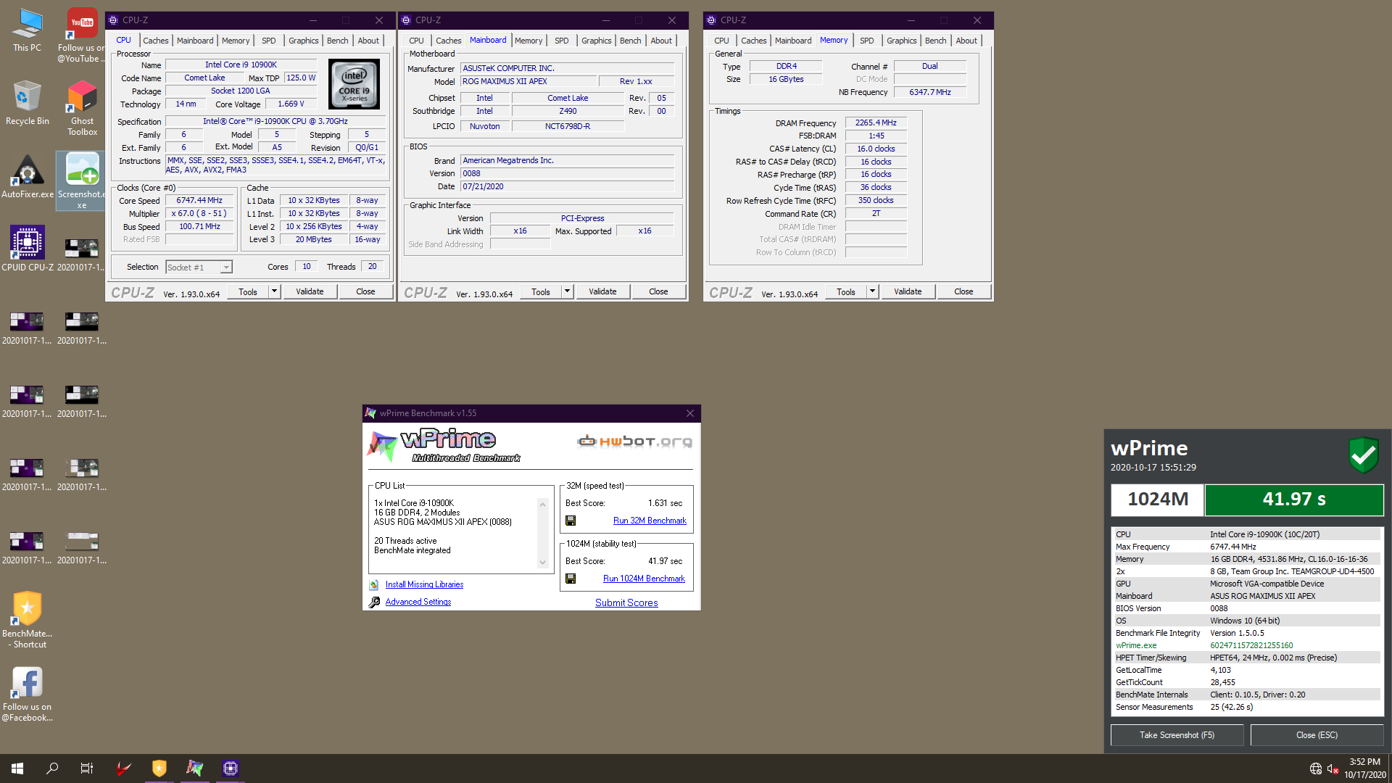Open the Recycle Bin

(x=27, y=103)
